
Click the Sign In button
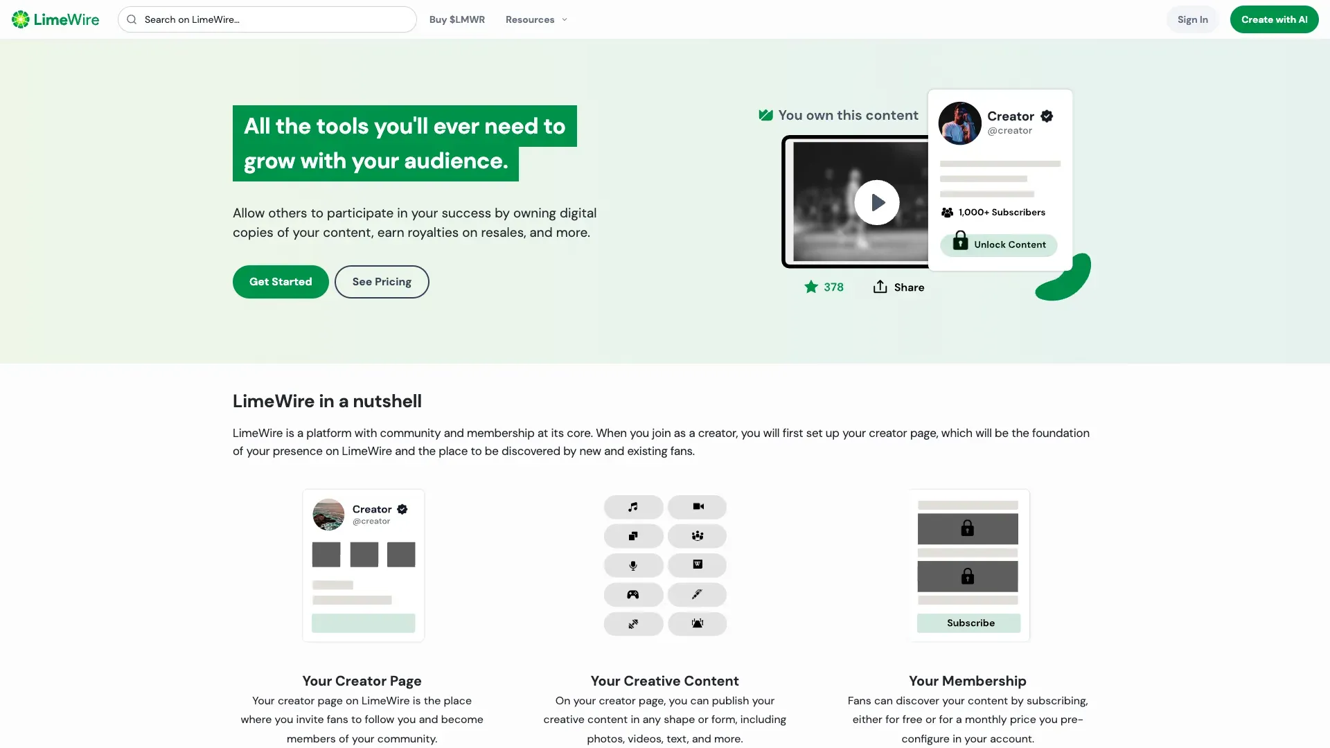[1193, 19]
